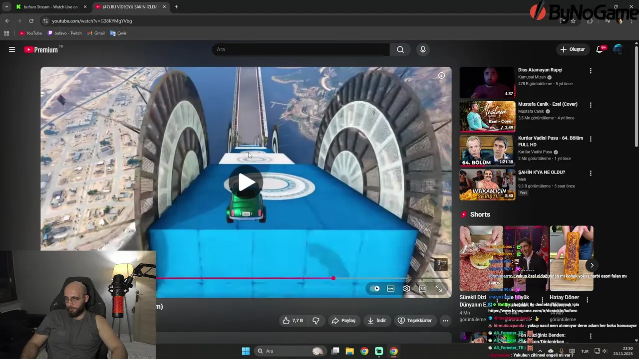The image size is (639, 359).
Task: Enter full screen on the video
Action: point(438,288)
